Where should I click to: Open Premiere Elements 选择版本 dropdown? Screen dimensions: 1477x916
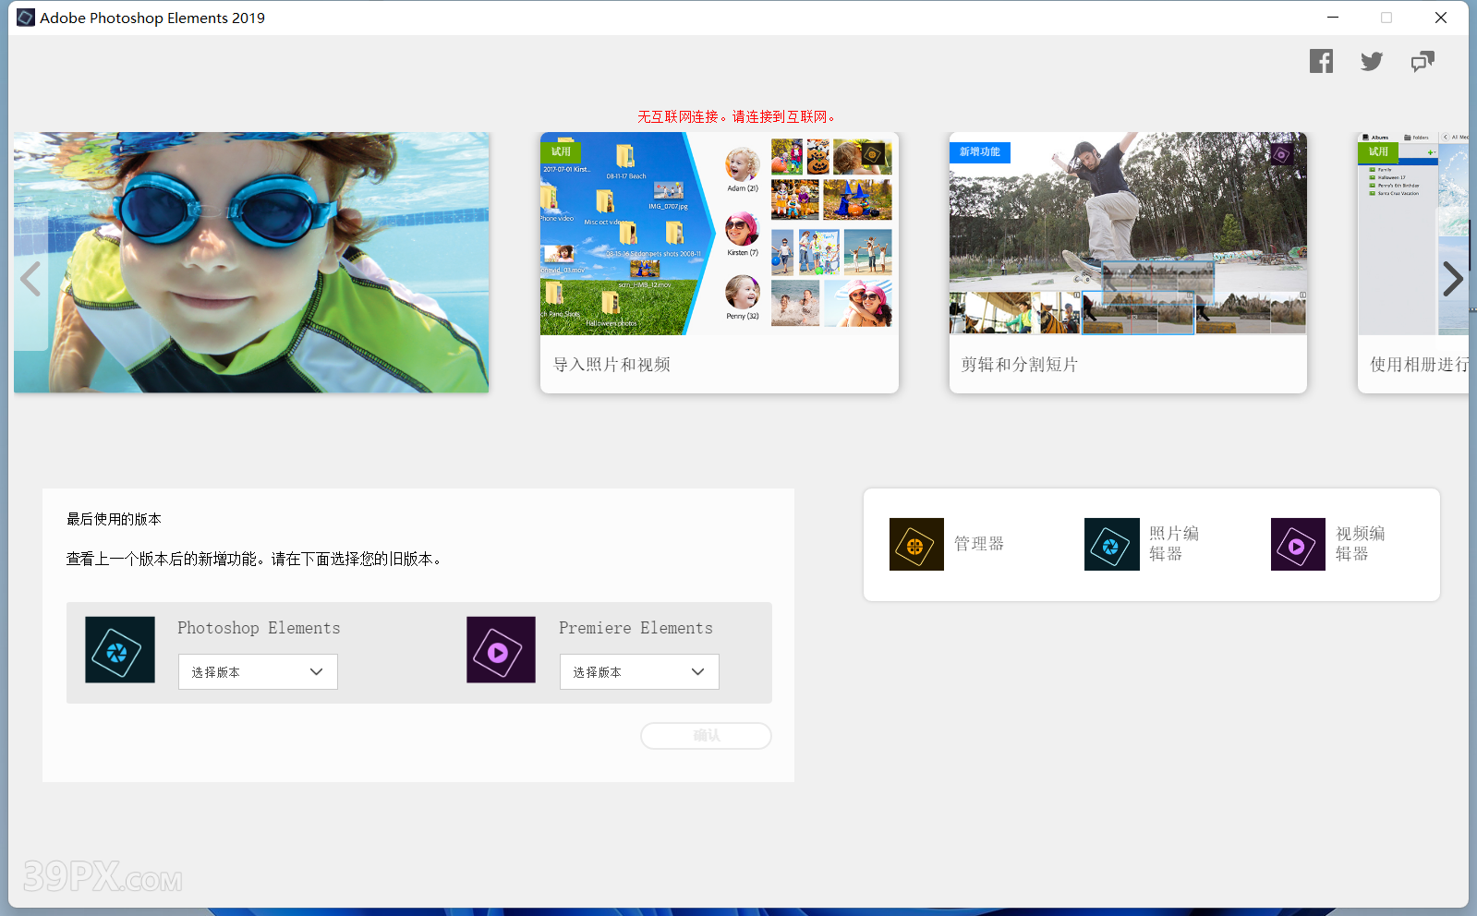(639, 671)
